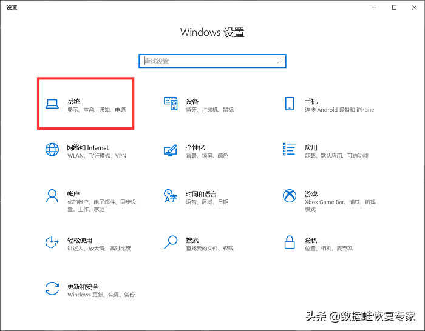Maximize the 设置 window
425x331 pixels.
click(x=395, y=7)
